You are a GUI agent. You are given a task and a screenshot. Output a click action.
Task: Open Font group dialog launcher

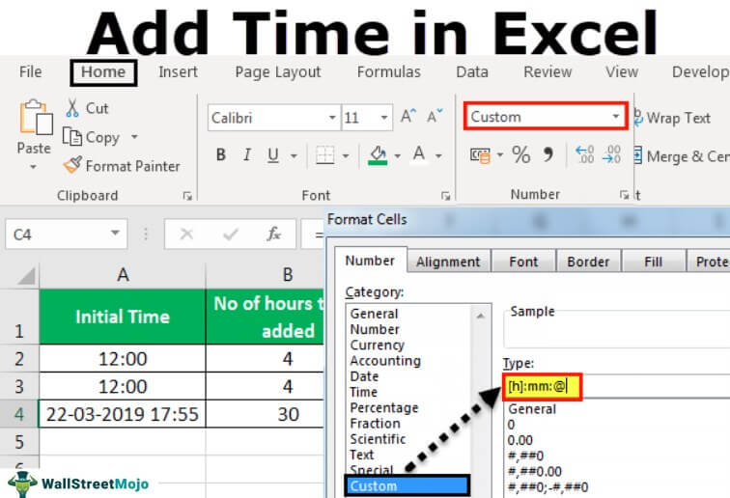point(445,196)
